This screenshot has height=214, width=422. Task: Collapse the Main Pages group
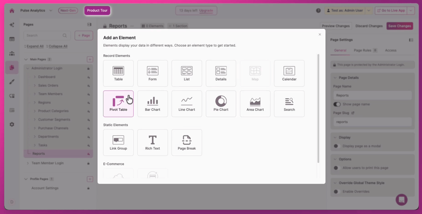coord(26,59)
